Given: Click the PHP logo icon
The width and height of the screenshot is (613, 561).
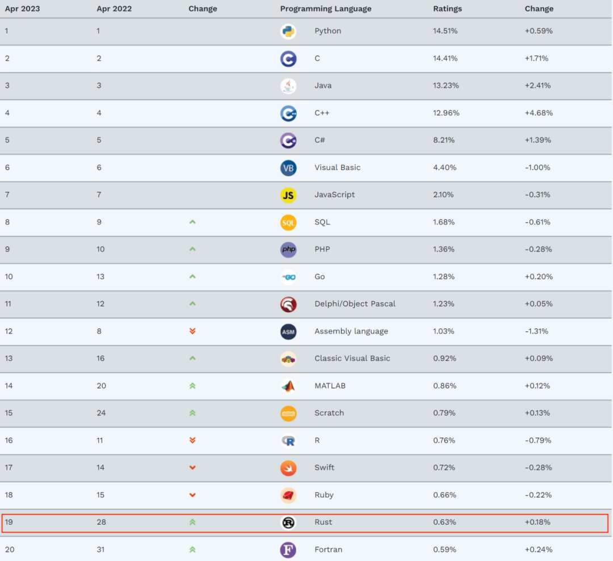Looking at the screenshot, I should tap(288, 250).
